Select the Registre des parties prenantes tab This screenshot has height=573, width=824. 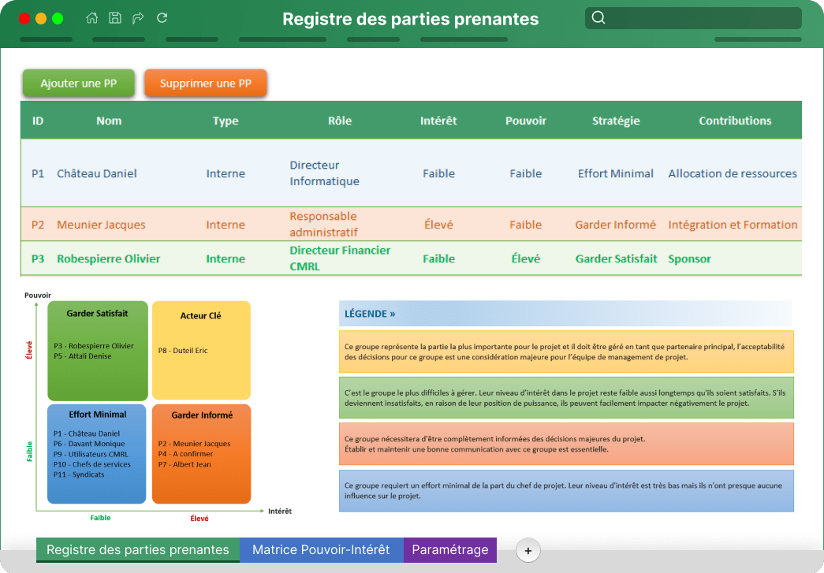[138, 550]
